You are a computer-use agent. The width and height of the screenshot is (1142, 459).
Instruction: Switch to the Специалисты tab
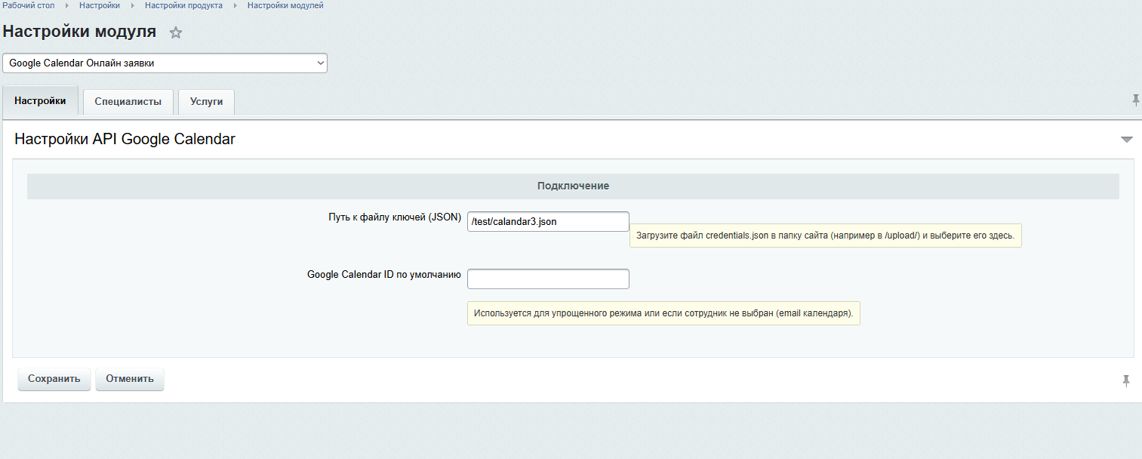coord(128,102)
